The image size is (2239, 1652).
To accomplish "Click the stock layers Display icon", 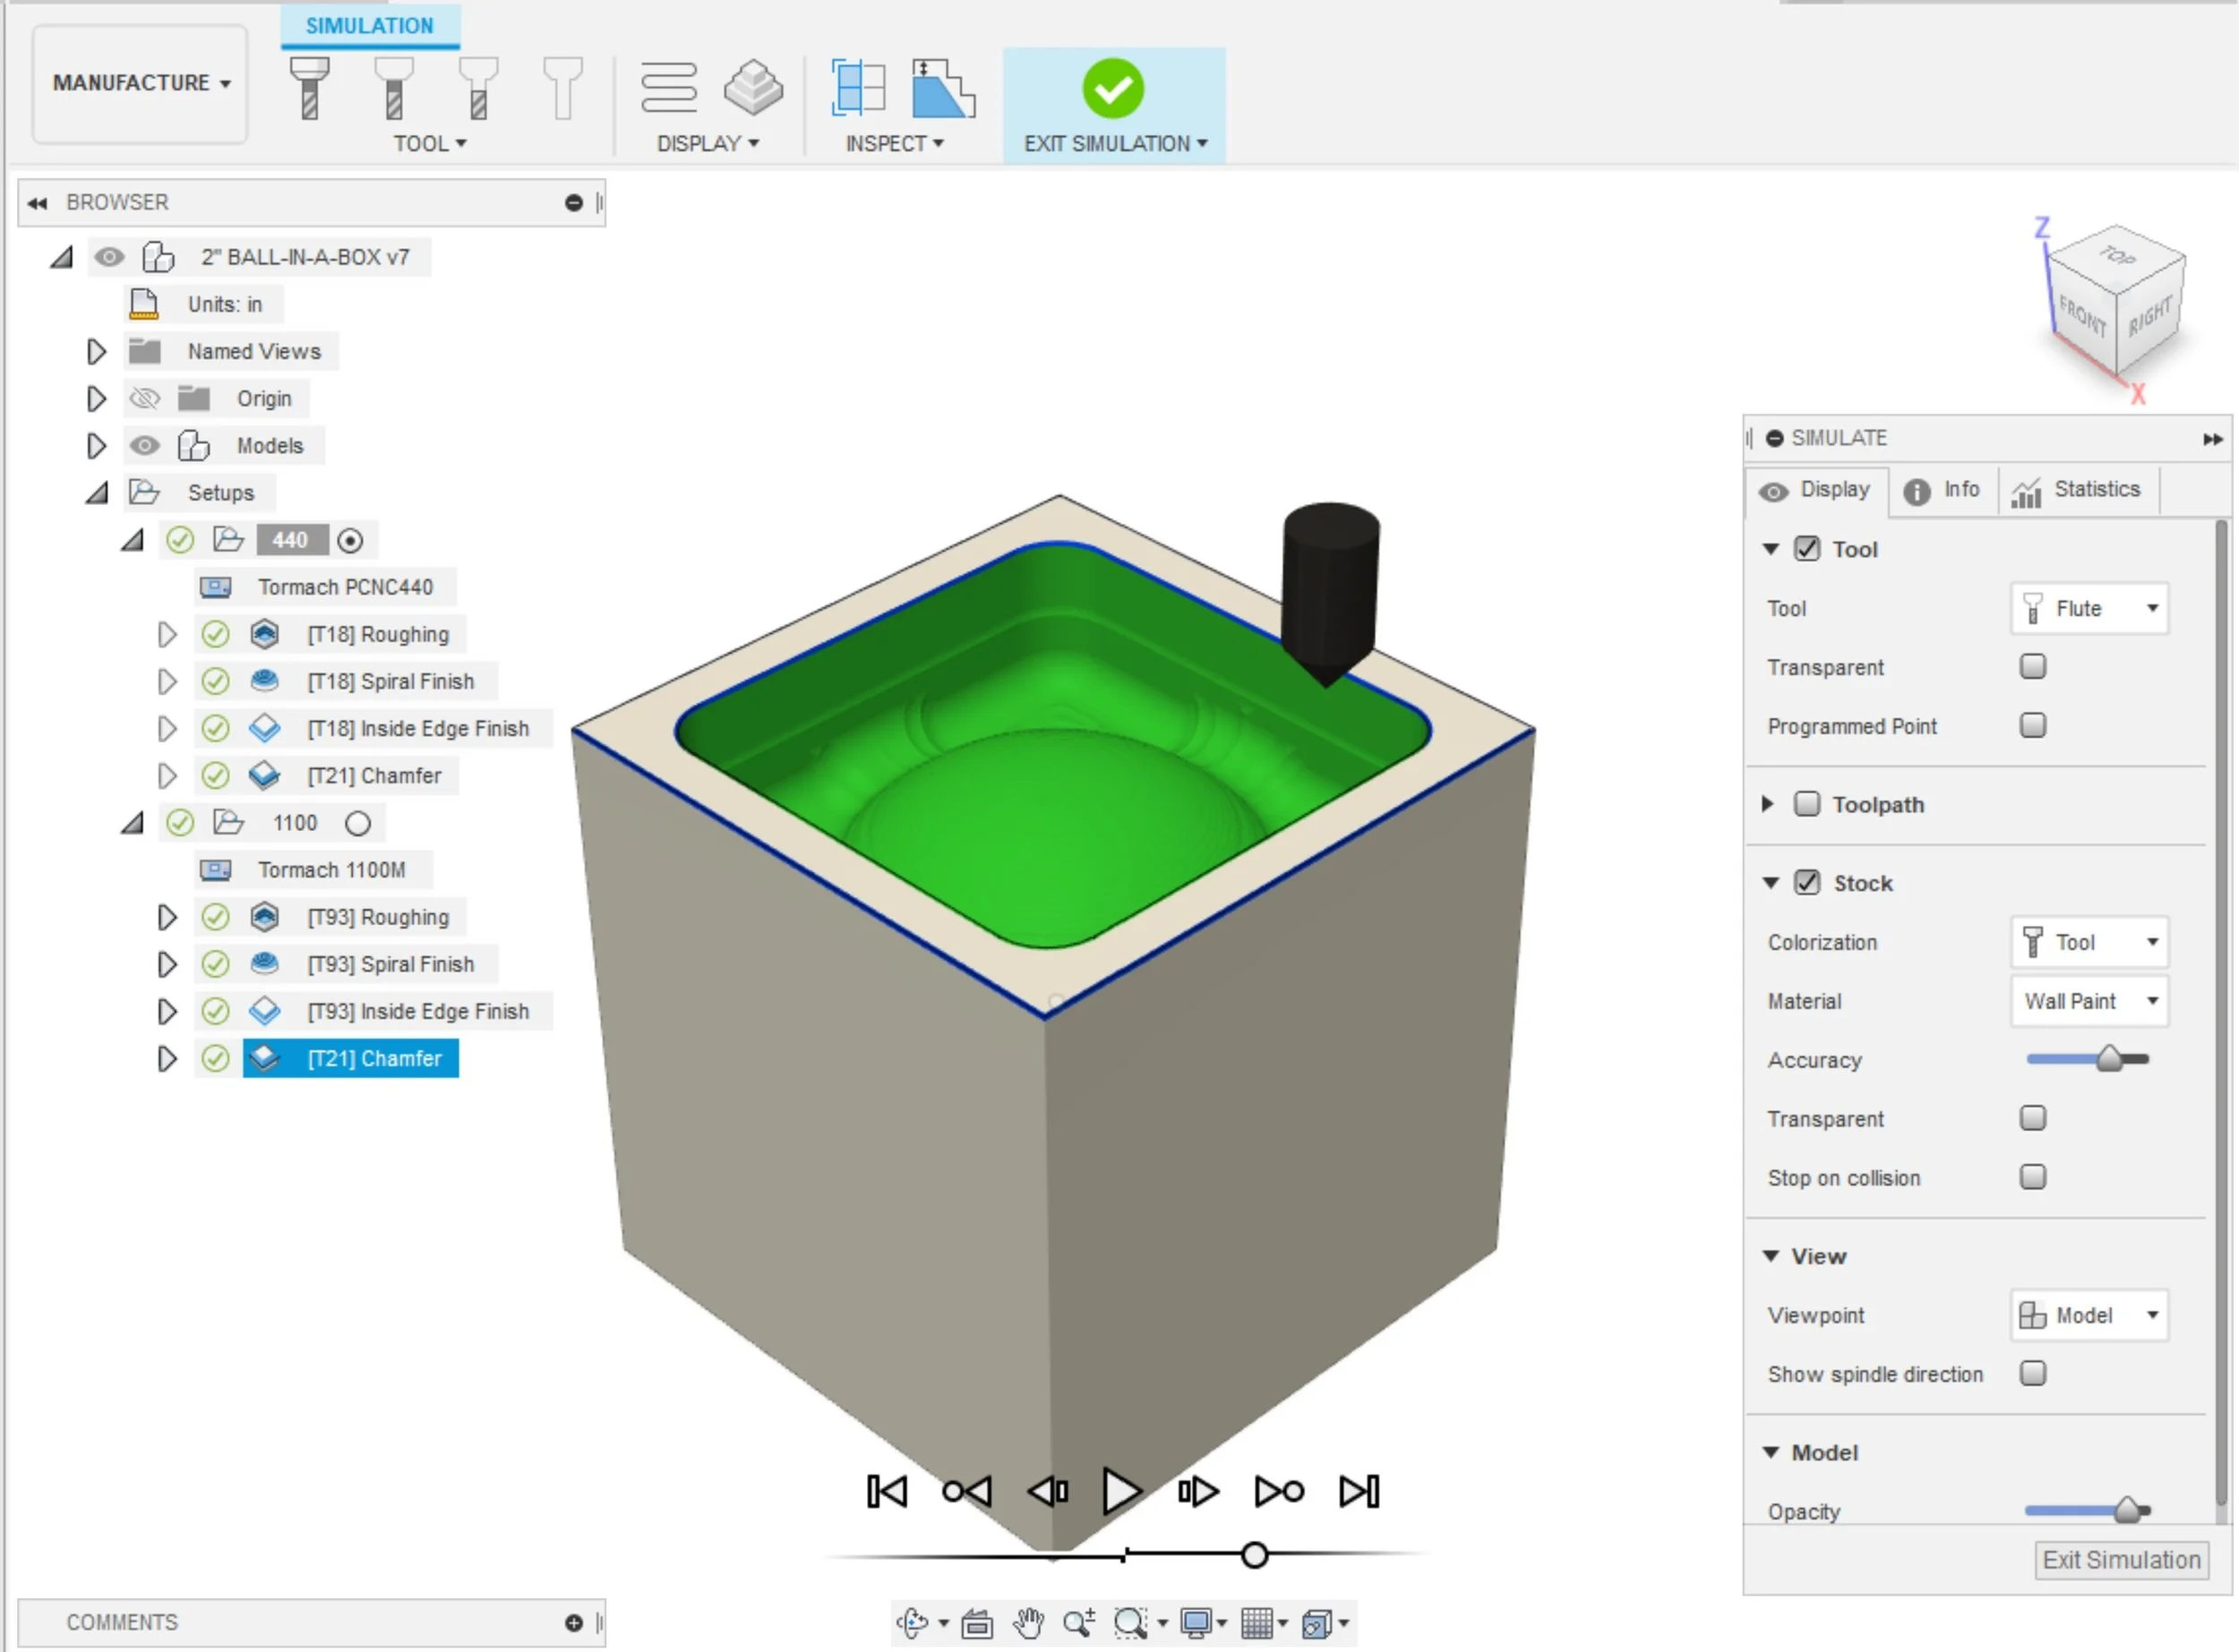I will click(753, 87).
